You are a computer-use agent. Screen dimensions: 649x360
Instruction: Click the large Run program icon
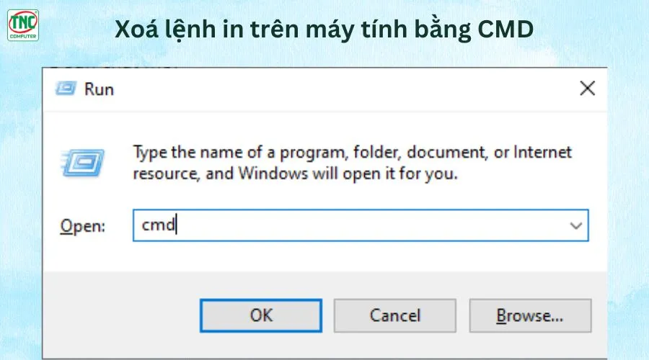(82, 163)
